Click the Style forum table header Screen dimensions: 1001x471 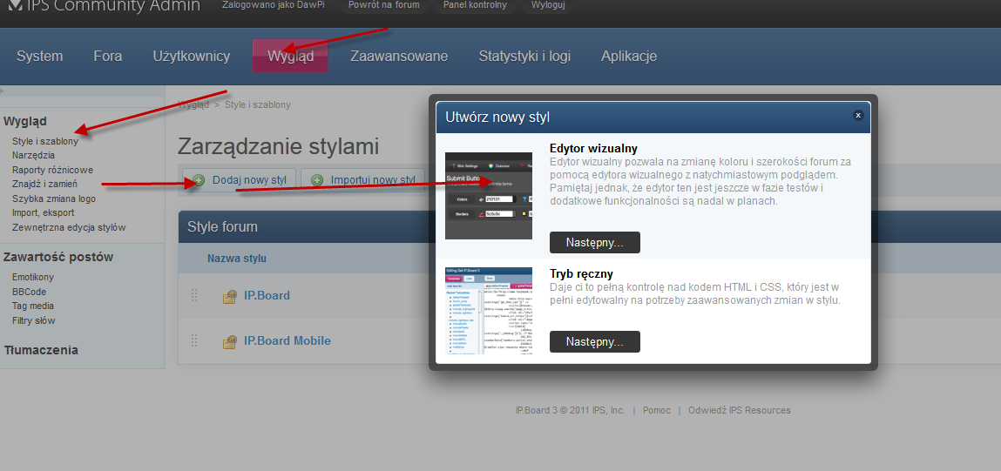click(x=222, y=226)
